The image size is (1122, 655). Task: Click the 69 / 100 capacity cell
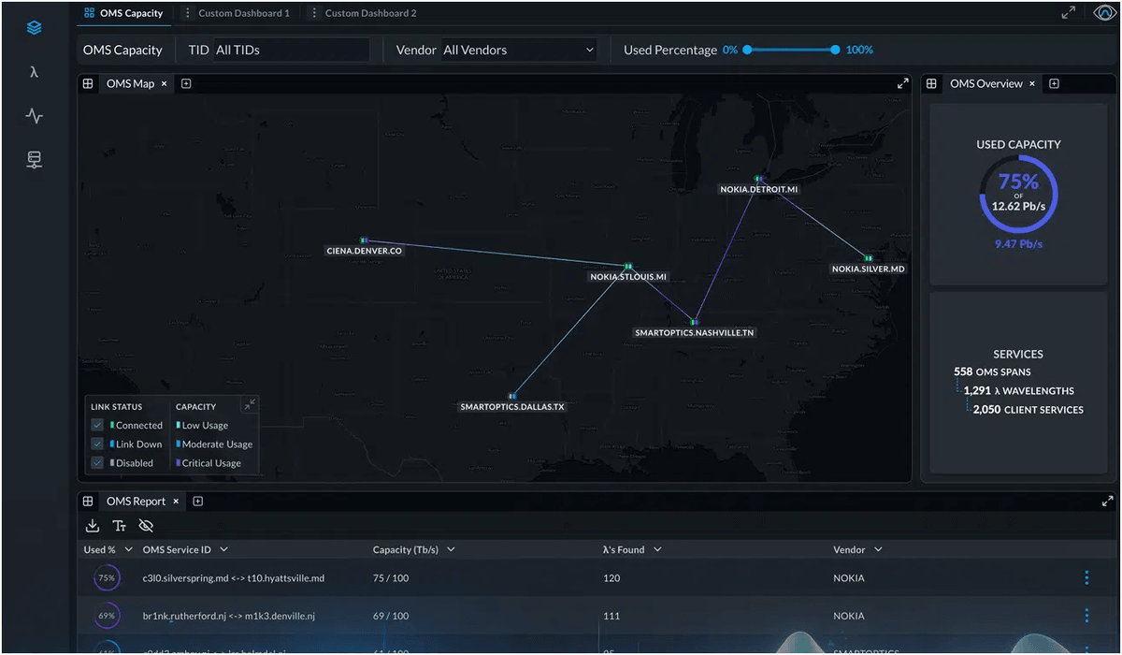391,616
